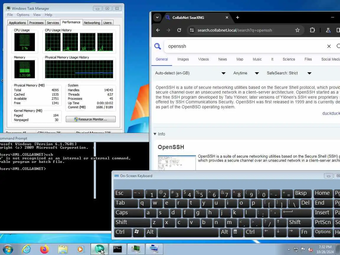Image resolution: width=340 pixels, height=255 pixels.
Task: Open the browser extensions puzzle icon
Action: 312,30
